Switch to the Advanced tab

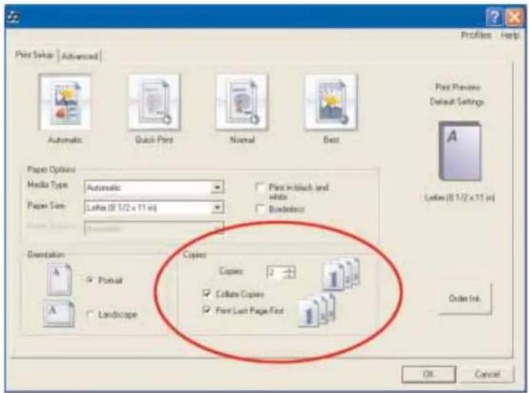click(80, 56)
